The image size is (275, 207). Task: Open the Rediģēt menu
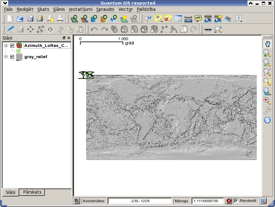pos(25,9)
